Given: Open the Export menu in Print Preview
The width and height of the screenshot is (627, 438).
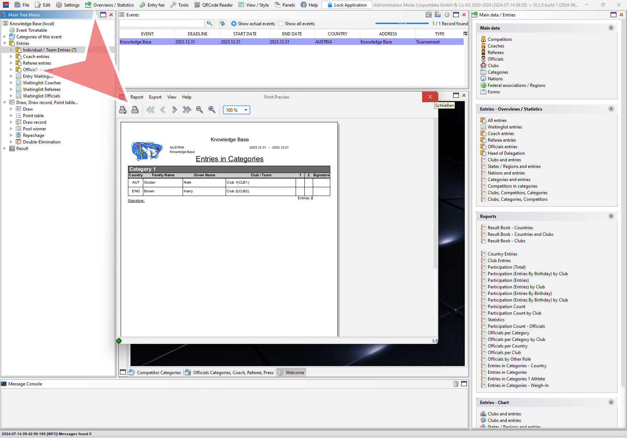Looking at the screenshot, I should pyautogui.click(x=155, y=97).
